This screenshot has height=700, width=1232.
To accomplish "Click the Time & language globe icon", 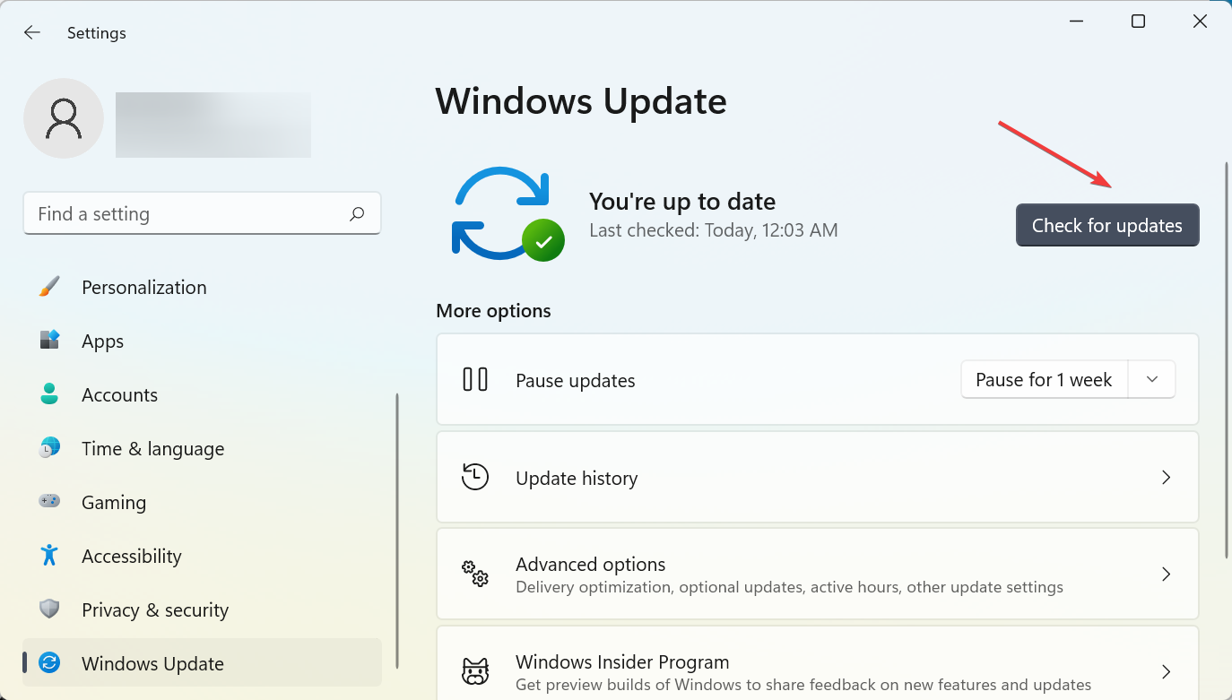I will coord(49,448).
